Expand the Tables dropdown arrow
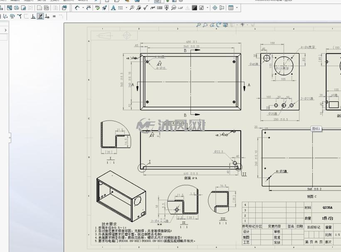 point(237,8)
